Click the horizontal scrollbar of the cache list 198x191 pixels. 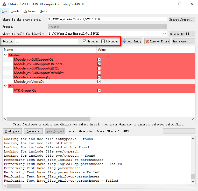(49, 119)
